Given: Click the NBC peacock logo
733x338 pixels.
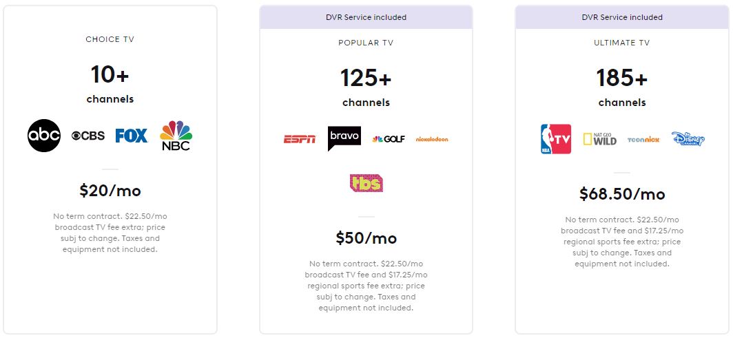Looking at the screenshot, I should pyautogui.click(x=176, y=136).
